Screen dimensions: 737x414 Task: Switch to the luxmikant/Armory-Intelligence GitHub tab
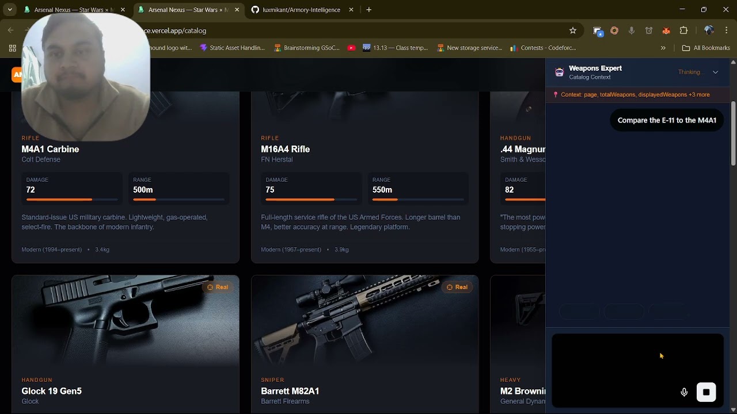pos(302,10)
